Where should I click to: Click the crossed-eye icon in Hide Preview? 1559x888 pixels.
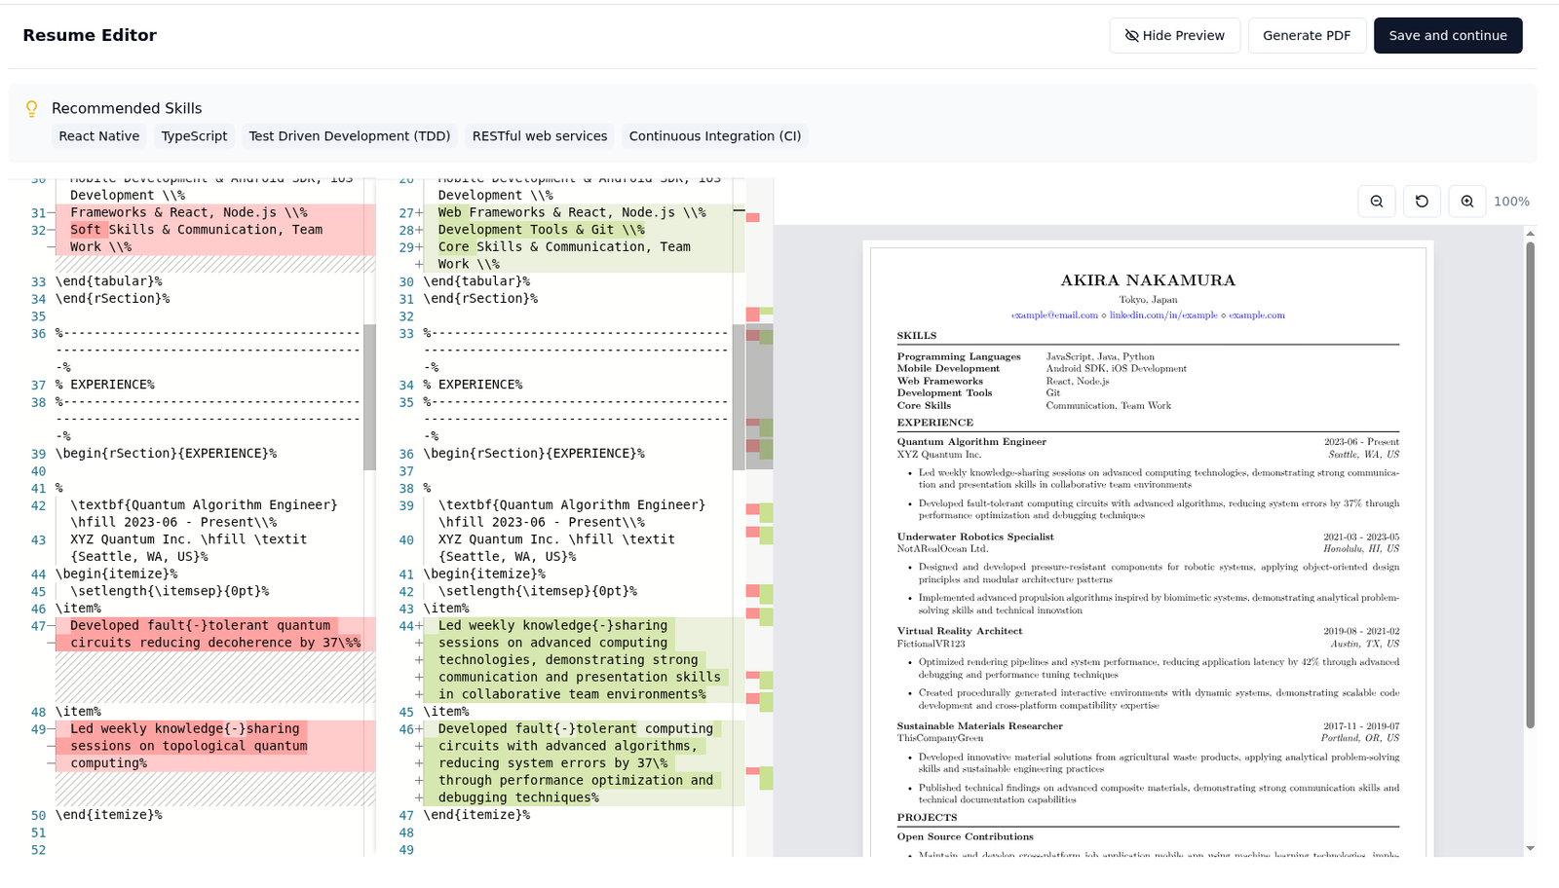[1131, 36]
